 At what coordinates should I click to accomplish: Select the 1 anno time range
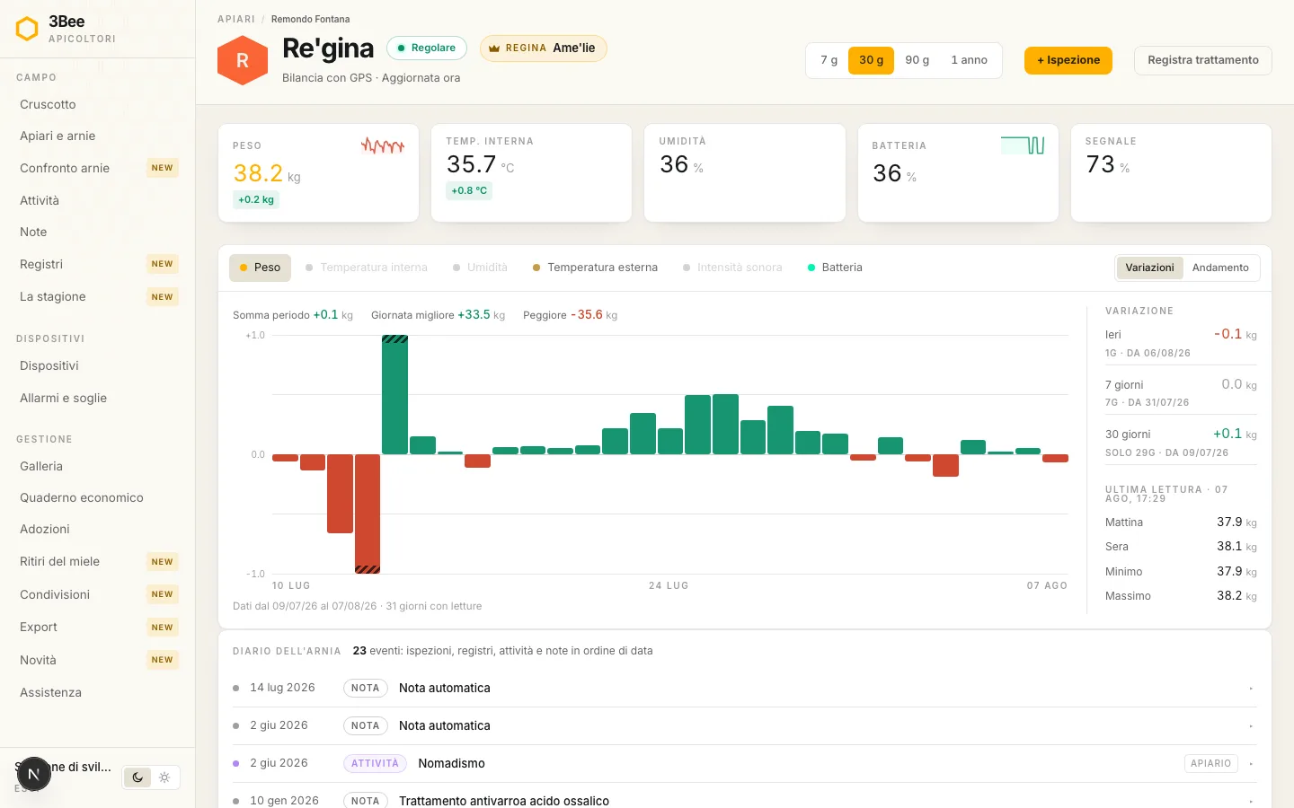969,60
